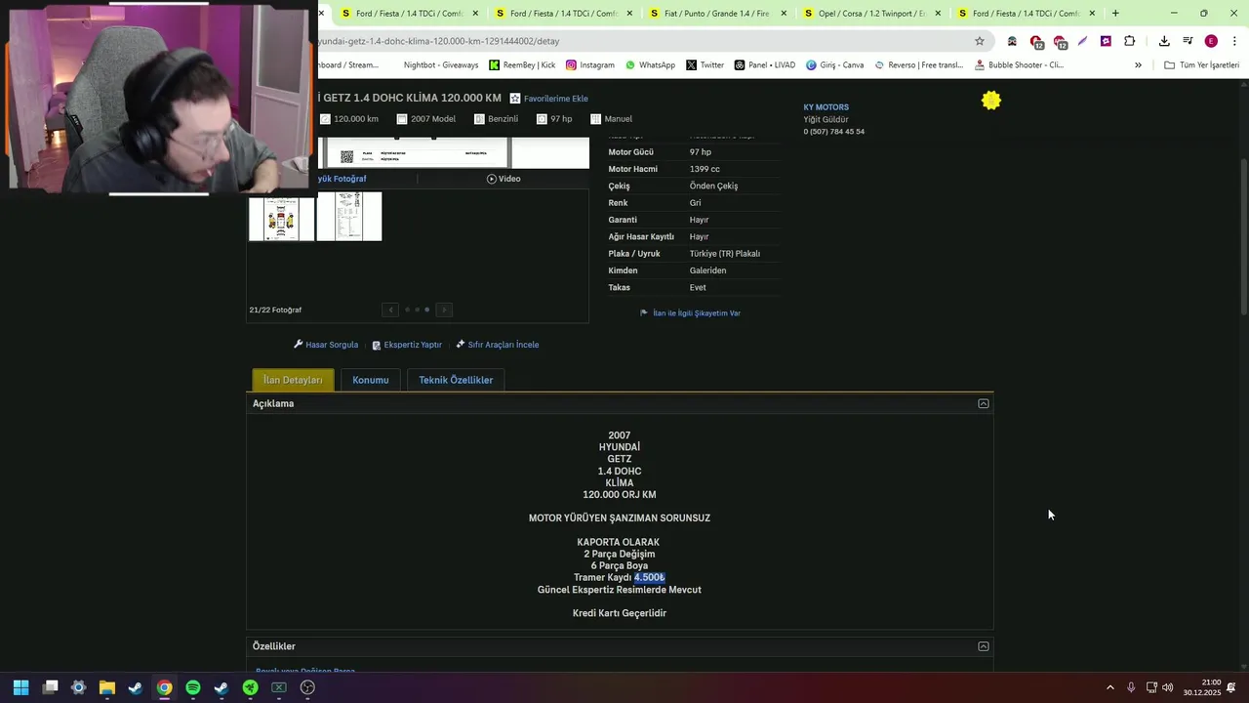Open the Windows Start menu
This screenshot has height=703, width=1249.
tap(21, 687)
